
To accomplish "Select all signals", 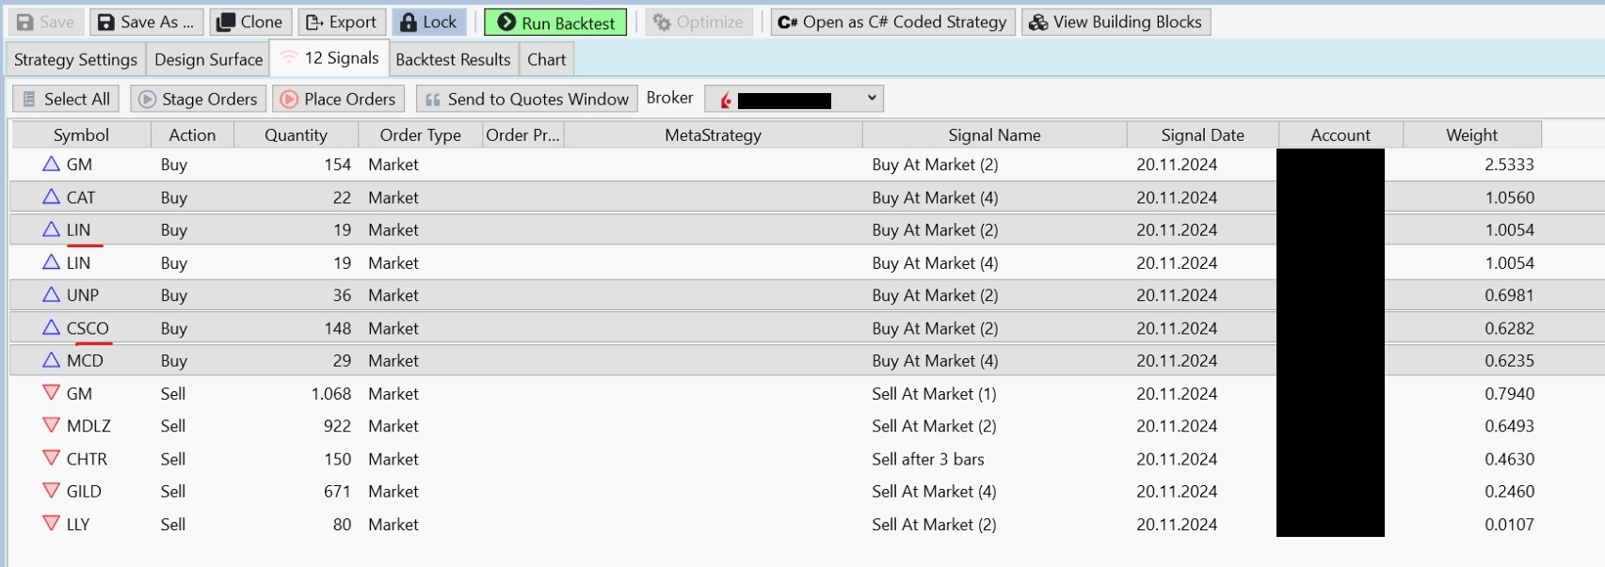I will pyautogui.click(x=66, y=99).
